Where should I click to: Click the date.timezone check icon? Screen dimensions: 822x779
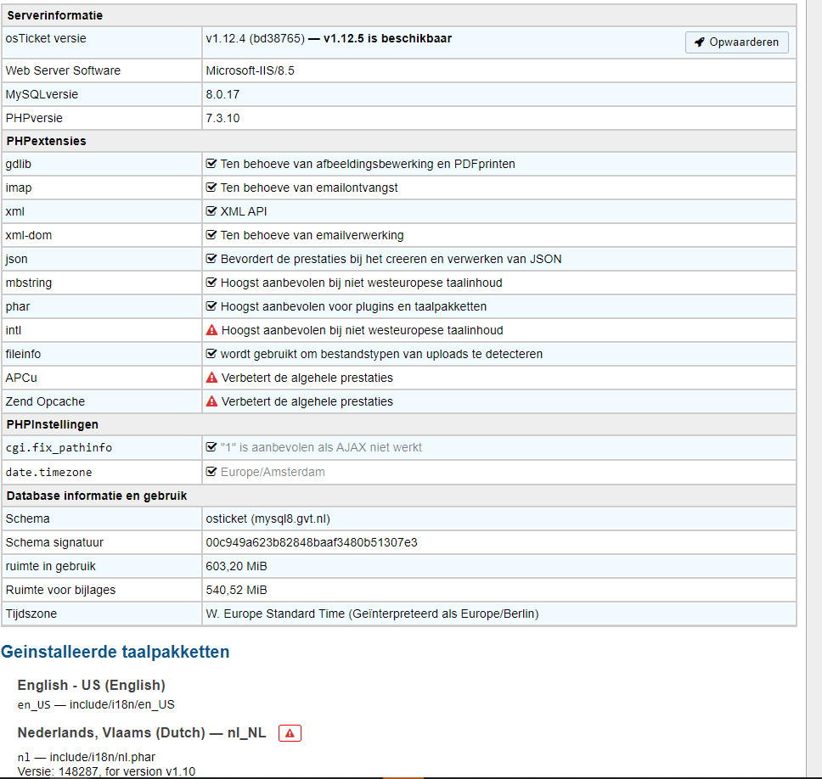211,472
